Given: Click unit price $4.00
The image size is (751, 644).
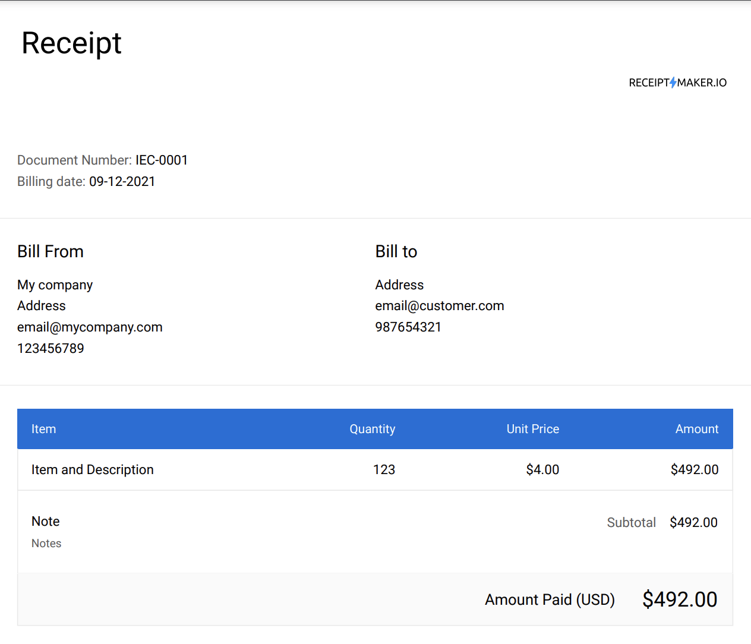Looking at the screenshot, I should click(542, 470).
